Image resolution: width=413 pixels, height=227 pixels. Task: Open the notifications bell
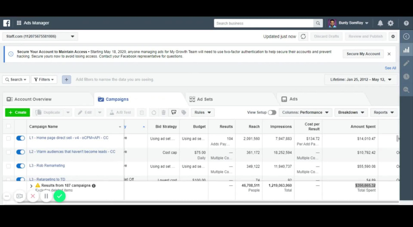coord(380,23)
